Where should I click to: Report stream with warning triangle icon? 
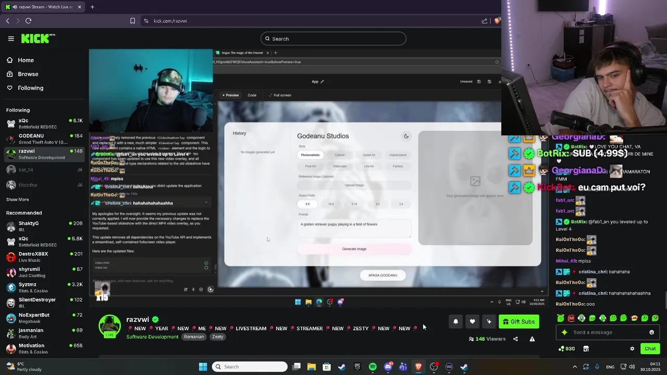(532, 339)
